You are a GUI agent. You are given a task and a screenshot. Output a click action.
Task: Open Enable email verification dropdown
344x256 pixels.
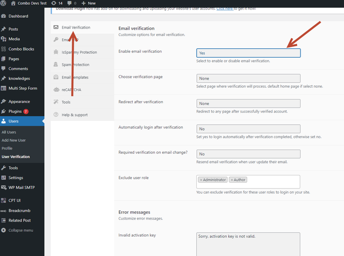click(x=248, y=53)
